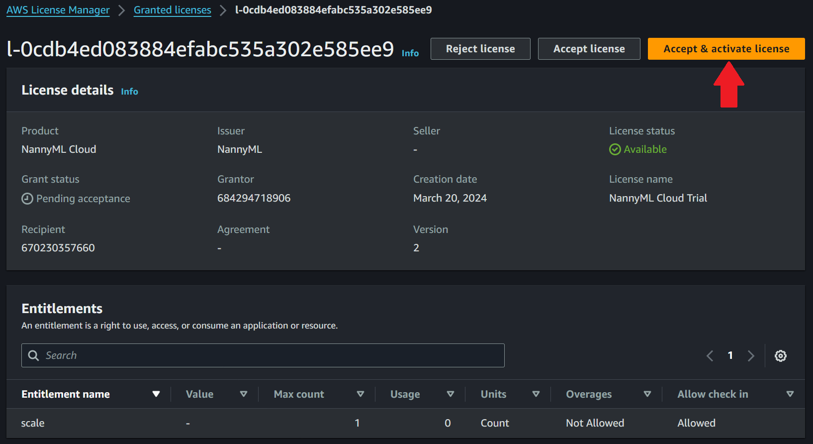Open Info link beside License details

pyautogui.click(x=129, y=92)
